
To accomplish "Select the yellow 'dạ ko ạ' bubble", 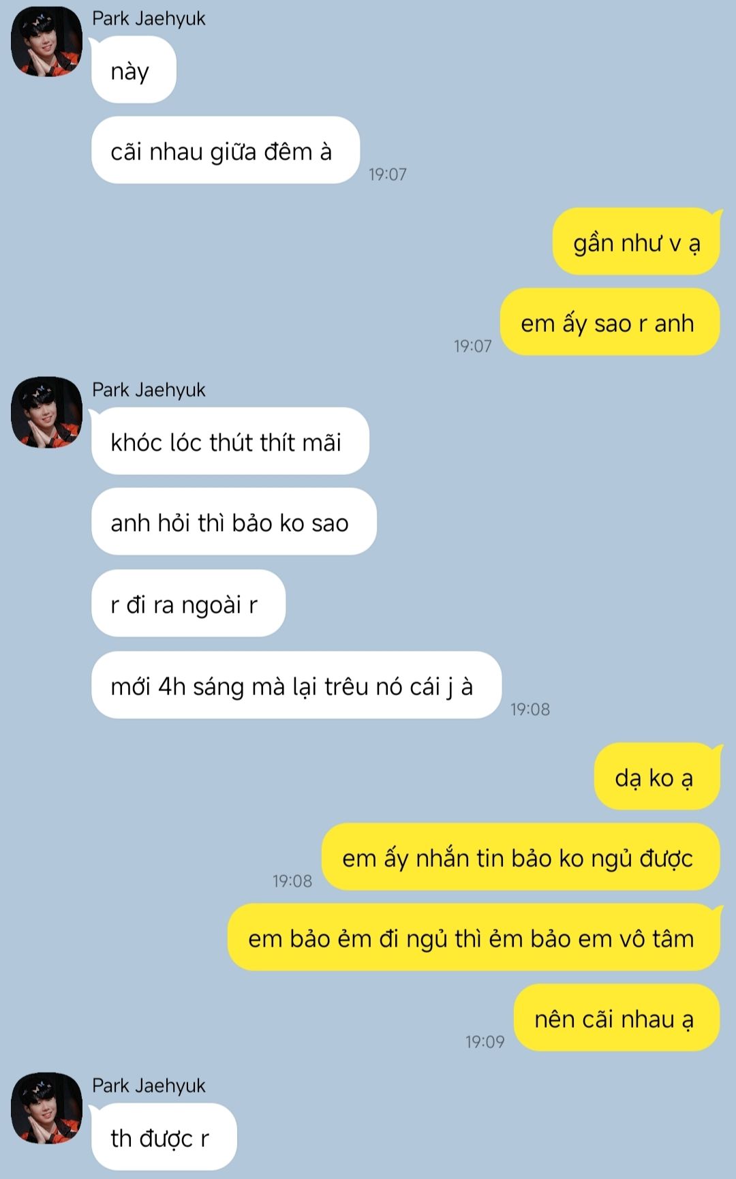I will [658, 777].
